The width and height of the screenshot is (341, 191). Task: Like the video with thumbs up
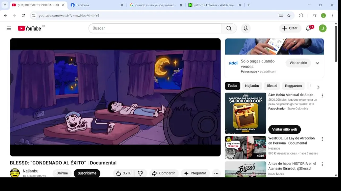tap(124, 173)
